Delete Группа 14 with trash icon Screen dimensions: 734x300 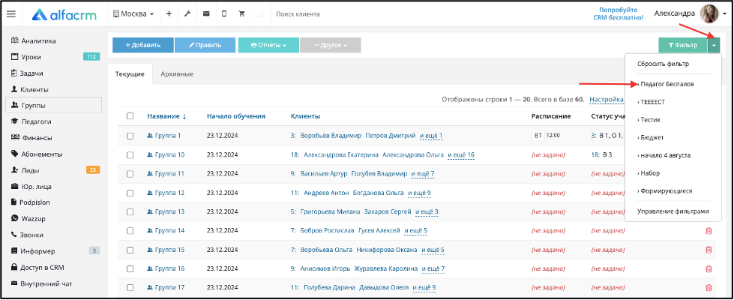(709, 231)
